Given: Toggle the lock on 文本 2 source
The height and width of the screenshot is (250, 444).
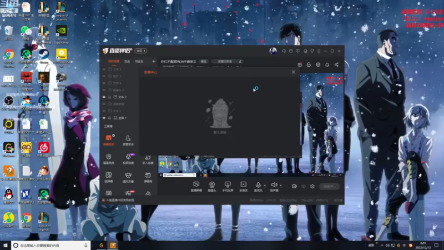Looking at the screenshot, I should point(109,97).
